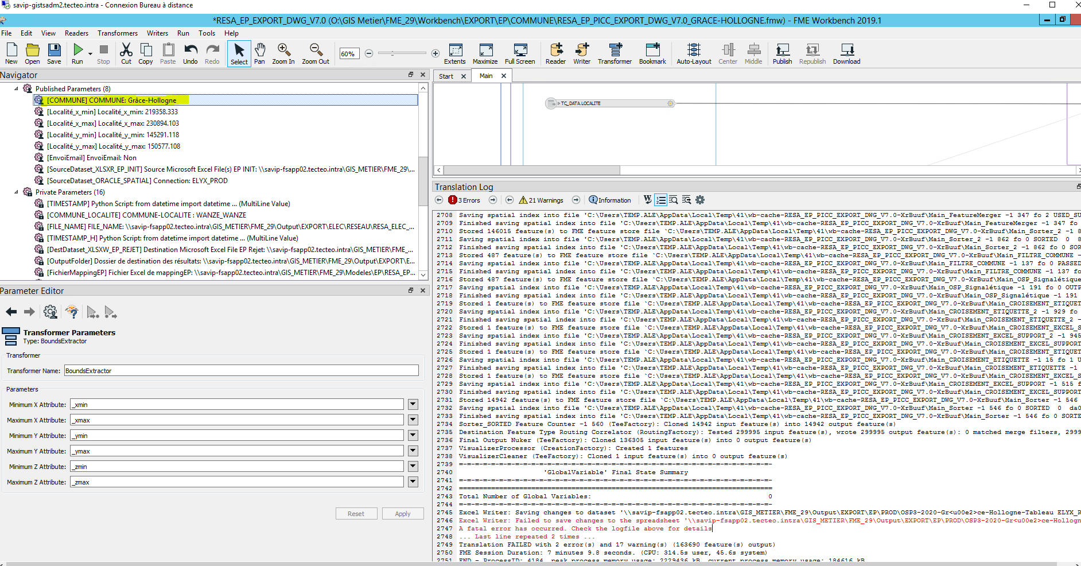The width and height of the screenshot is (1081, 566).
Task: Open Minimum Z Attribute dropdown
Action: click(x=413, y=466)
